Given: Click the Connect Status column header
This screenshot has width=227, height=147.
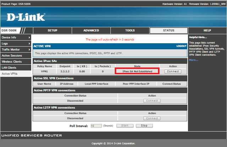Looking at the screenshot, I should click(172, 84).
